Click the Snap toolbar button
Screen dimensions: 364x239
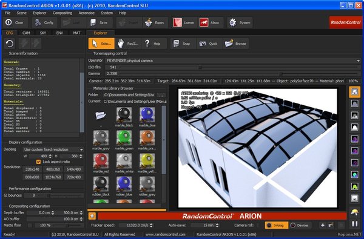coord(183,44)
